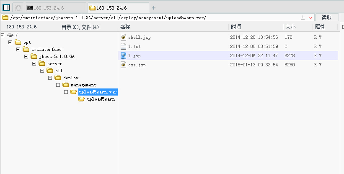Click folder icon beside the address path
The image size is (344, 174).
click(5, 18)
